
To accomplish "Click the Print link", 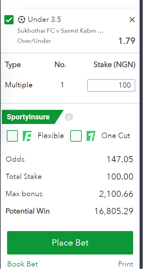I will point(126,264).
